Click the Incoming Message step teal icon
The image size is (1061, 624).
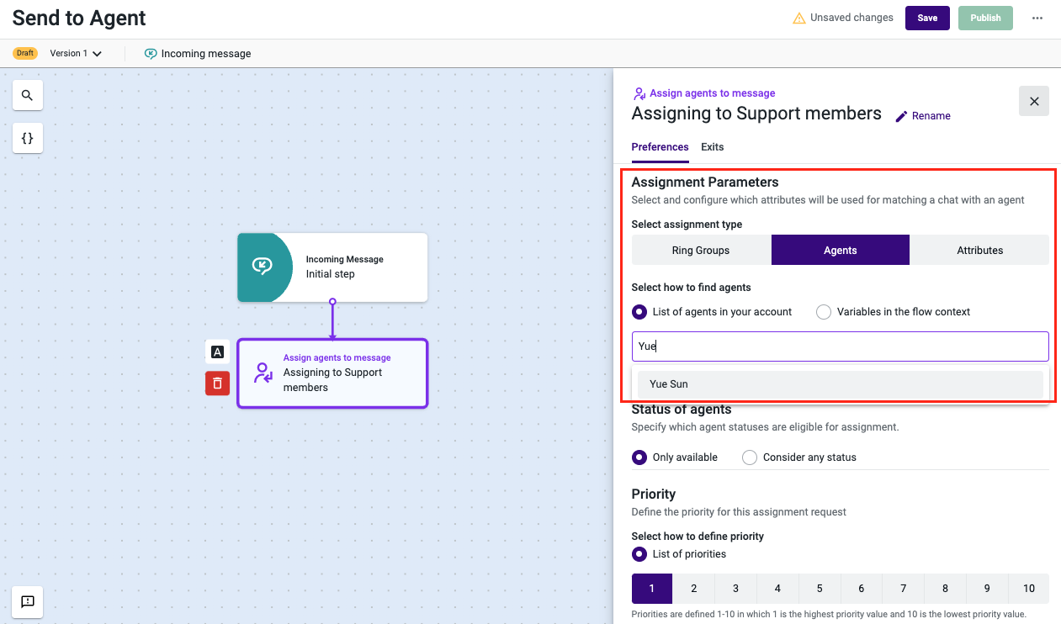pos(263,267)
